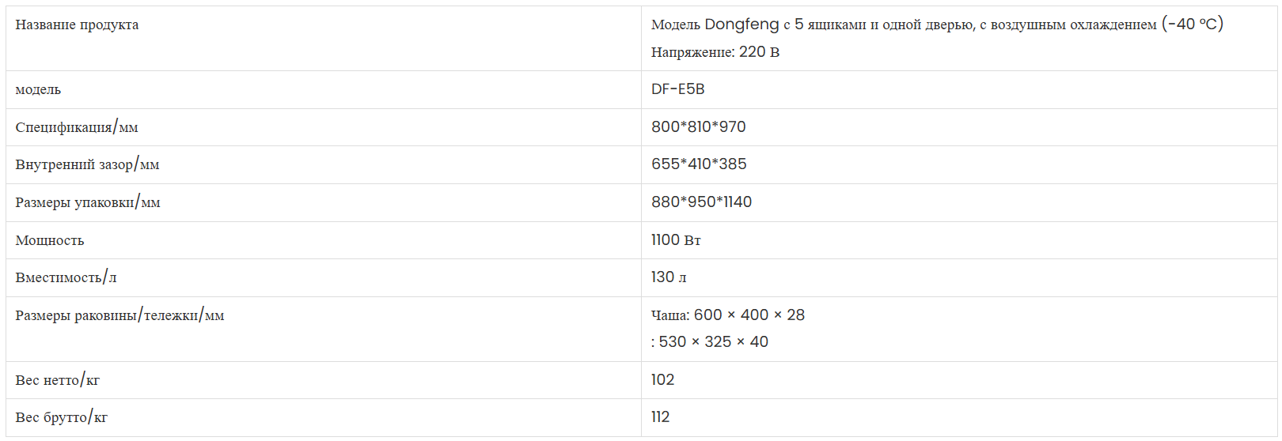Click the "Напряжение: 220 В" line
Viewport: 1282px width, 441px height.
pyautogui.click(x=715, y=52)
